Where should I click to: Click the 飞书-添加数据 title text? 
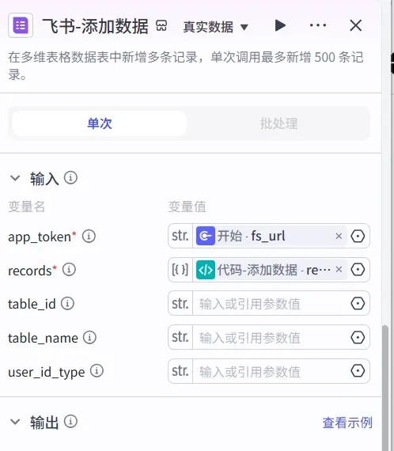[x=95, y=26]
